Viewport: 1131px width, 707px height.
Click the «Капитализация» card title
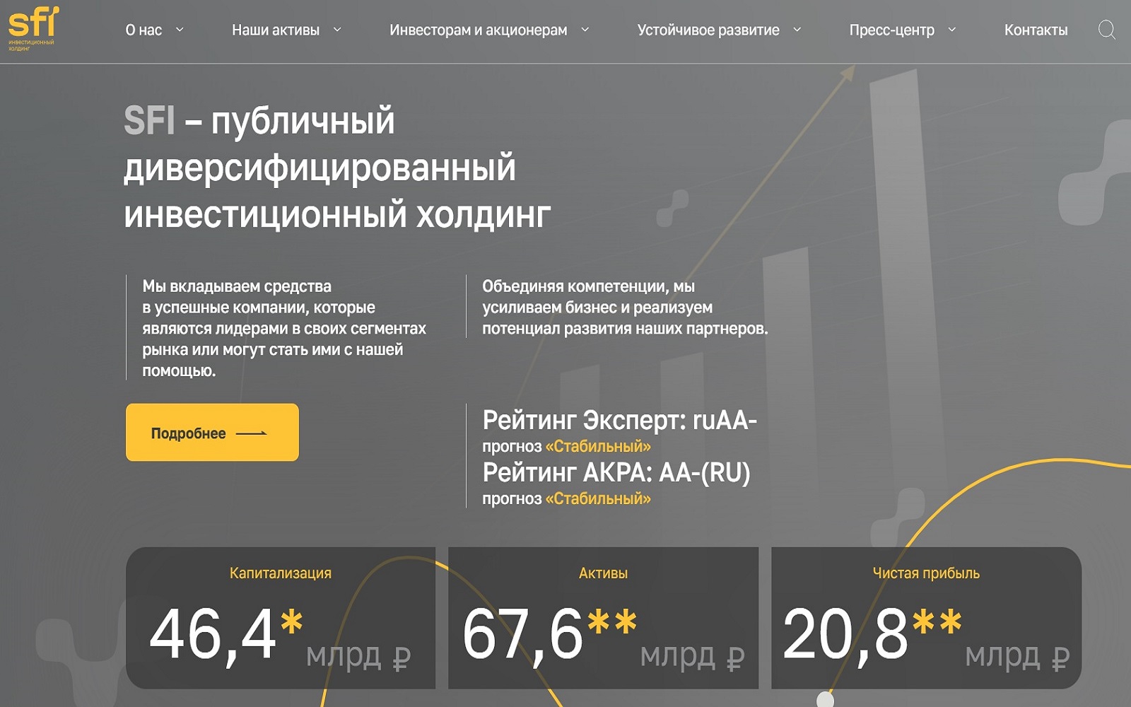click(x=281, y=573)
